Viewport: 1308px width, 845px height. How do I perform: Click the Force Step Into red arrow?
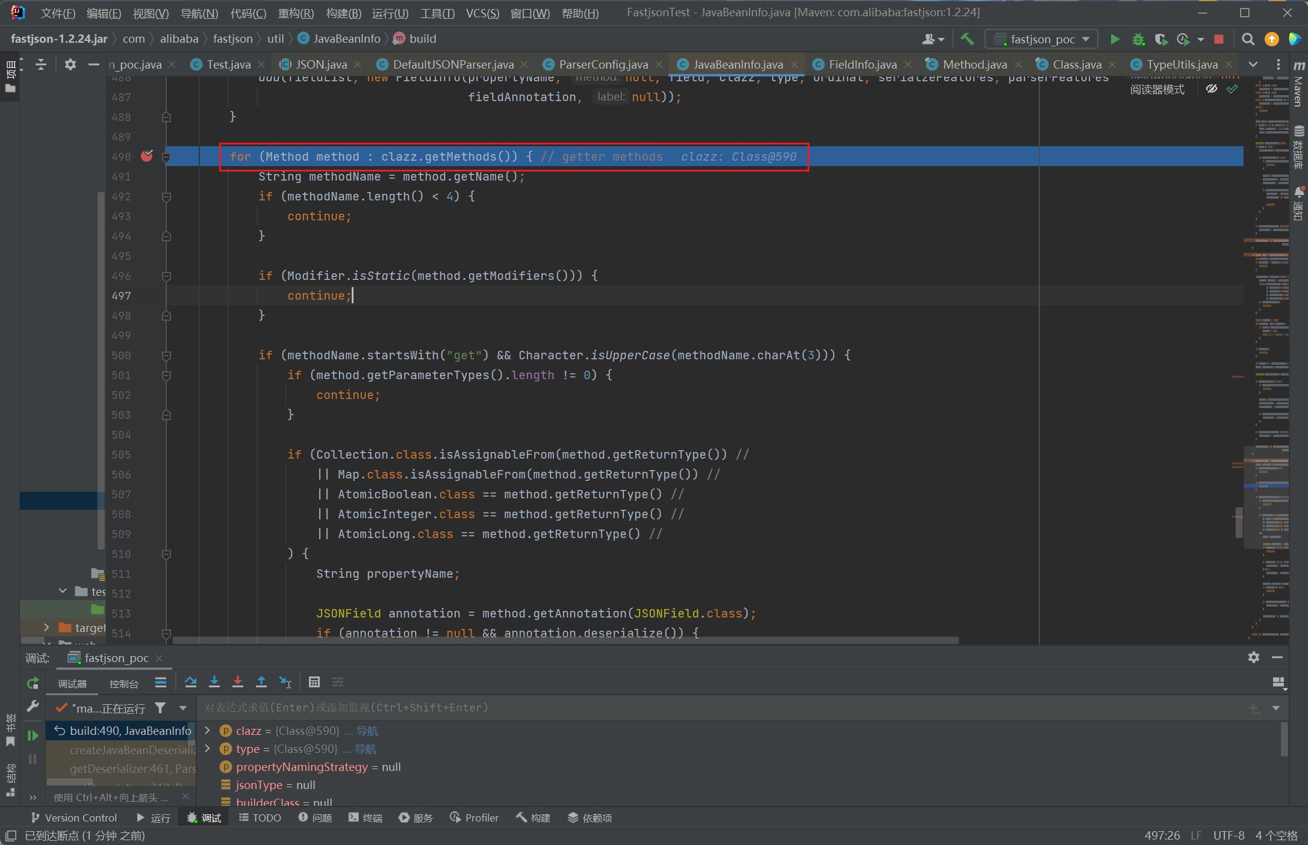point(238,682)
